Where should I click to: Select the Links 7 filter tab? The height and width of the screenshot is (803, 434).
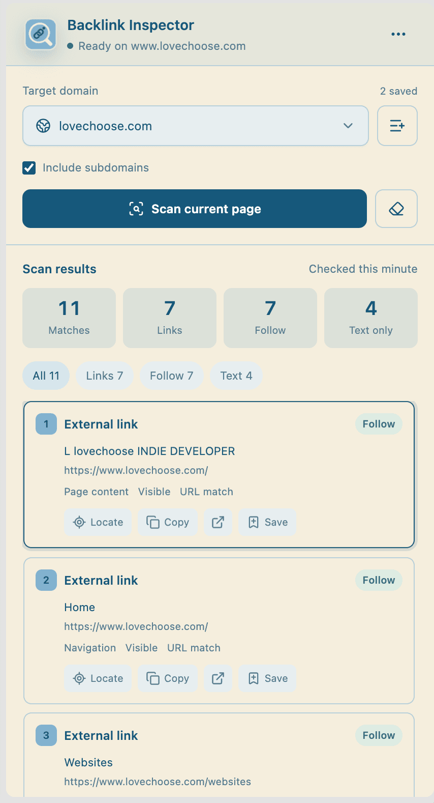coord(104,376)
